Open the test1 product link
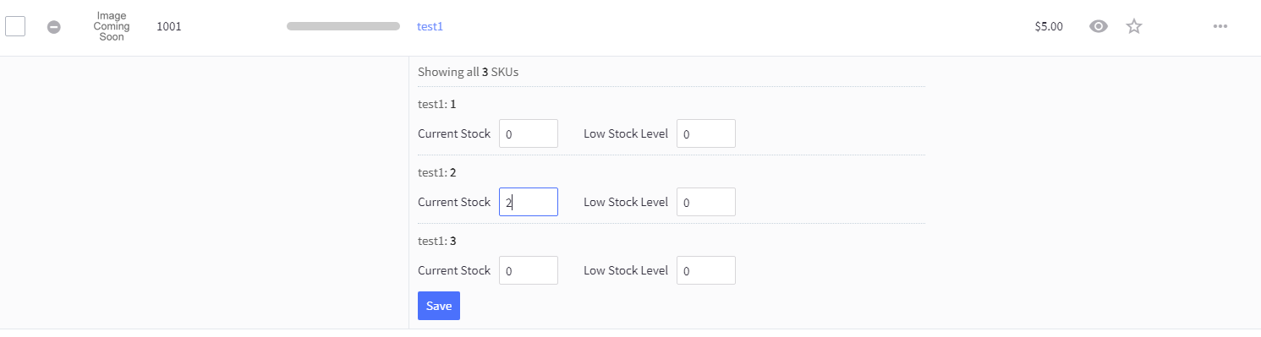Image resolution: width=1261 pixels, height=337 pixels. click(430, 26)
